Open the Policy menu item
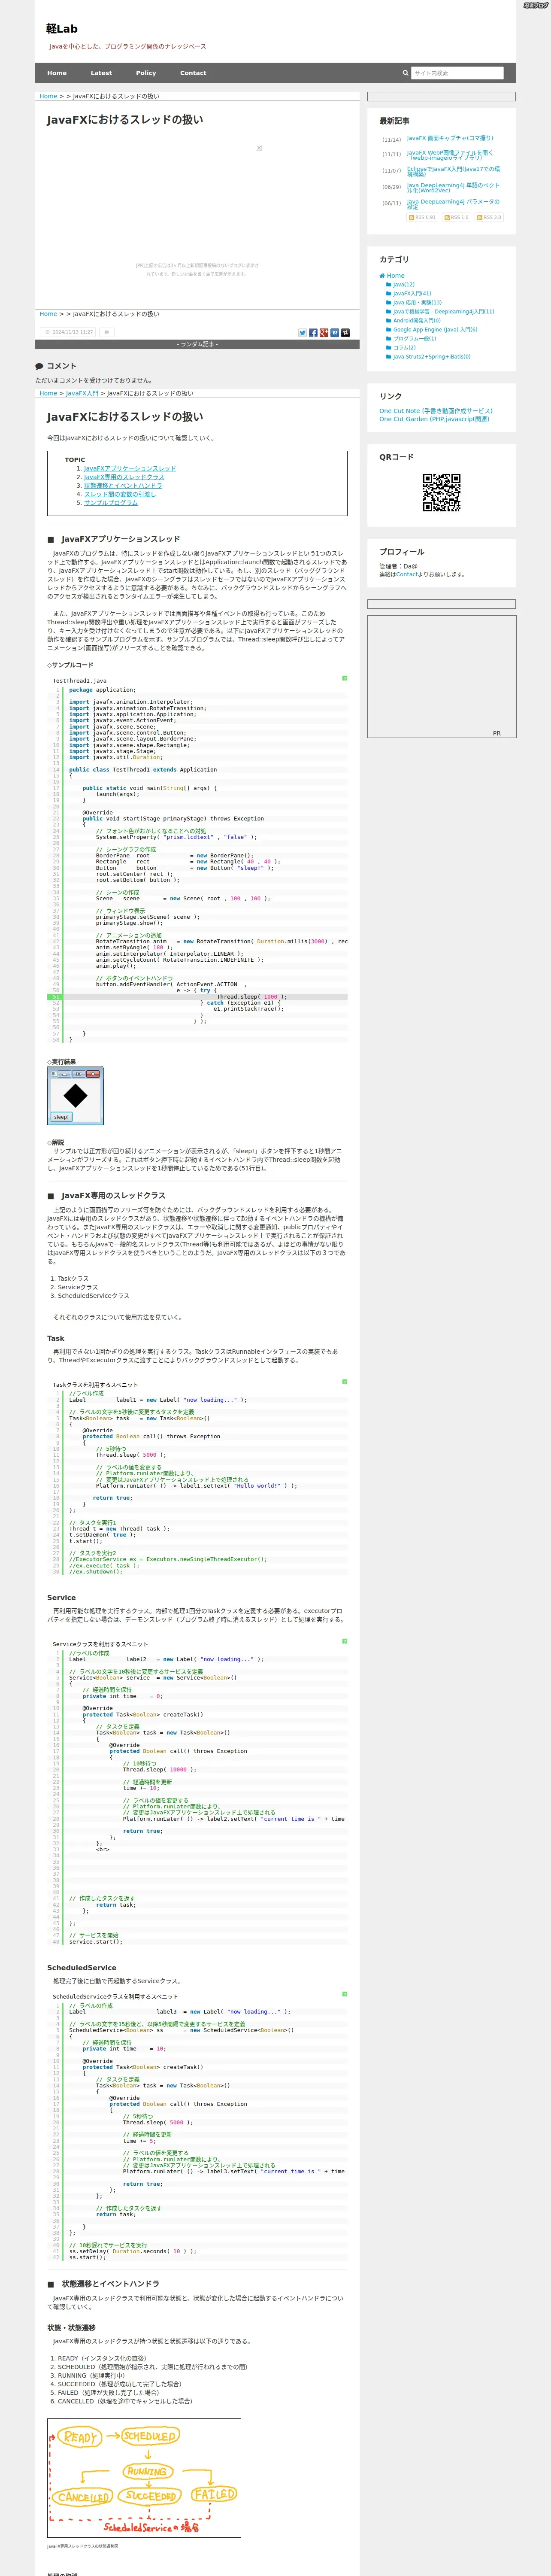 (x=146, y=73)
